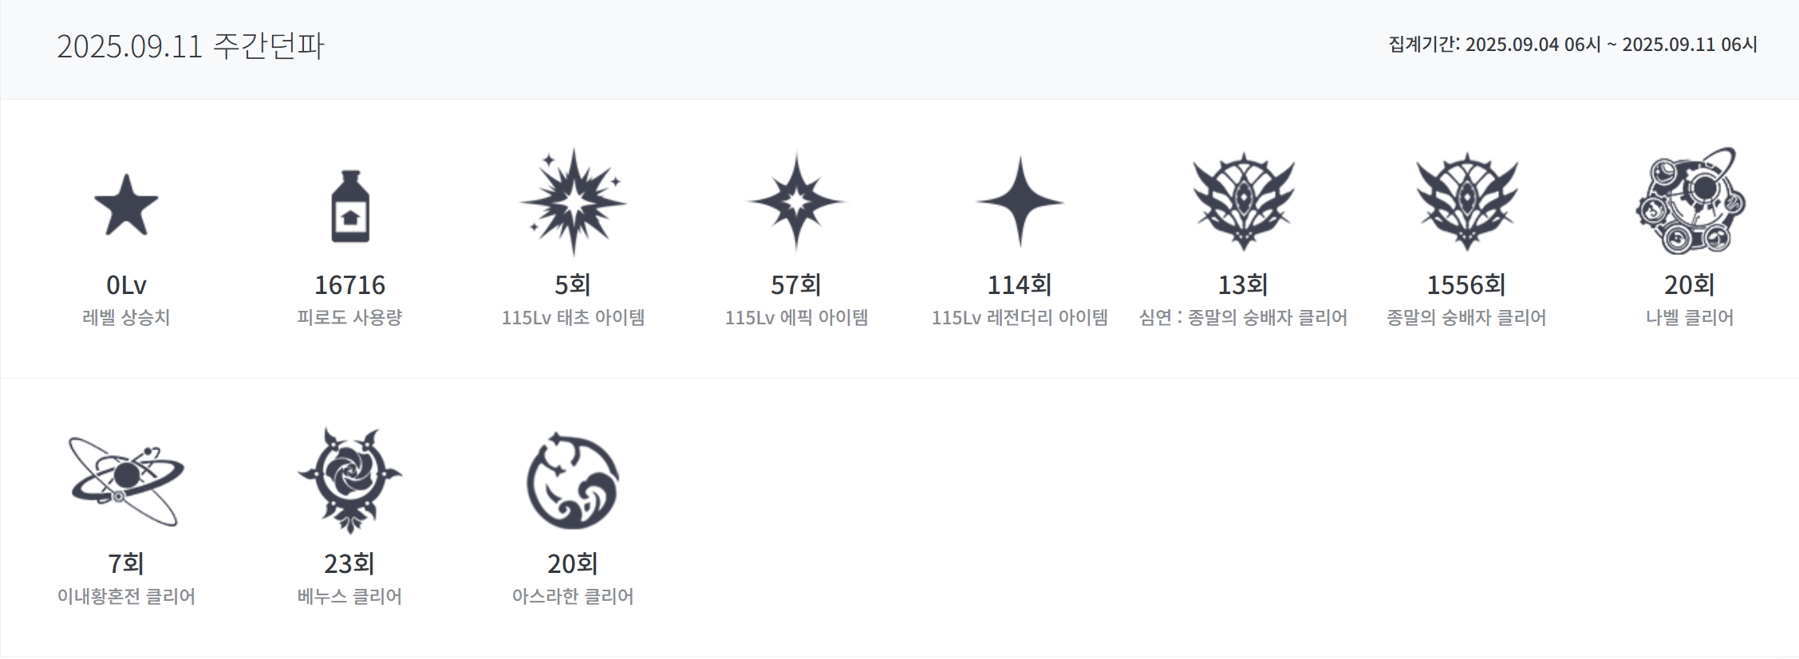Click the 115Lv 에픽 아이템 label
Screen dimensions: 1799x659
point(796,317)
